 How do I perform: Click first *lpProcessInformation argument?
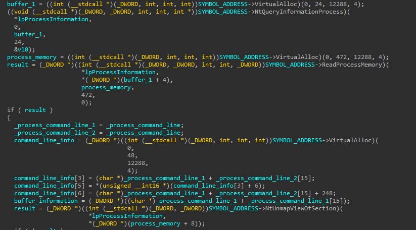(x=51, y=19)
